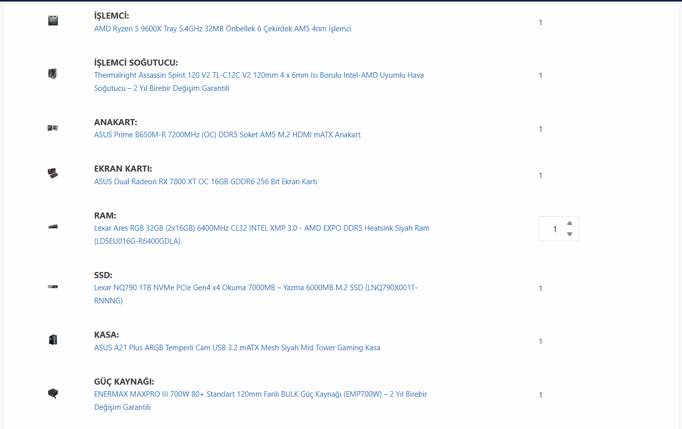Open the ENERMAX MAXPRO III 700W link

[x=260, y=401]
